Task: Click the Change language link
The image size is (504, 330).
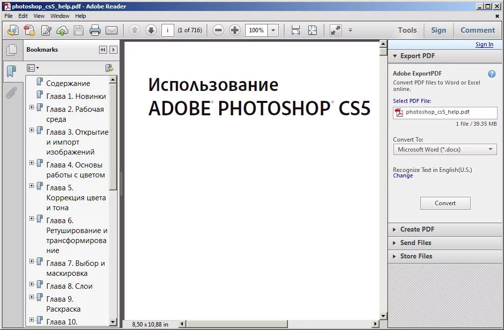Action: 403,176
